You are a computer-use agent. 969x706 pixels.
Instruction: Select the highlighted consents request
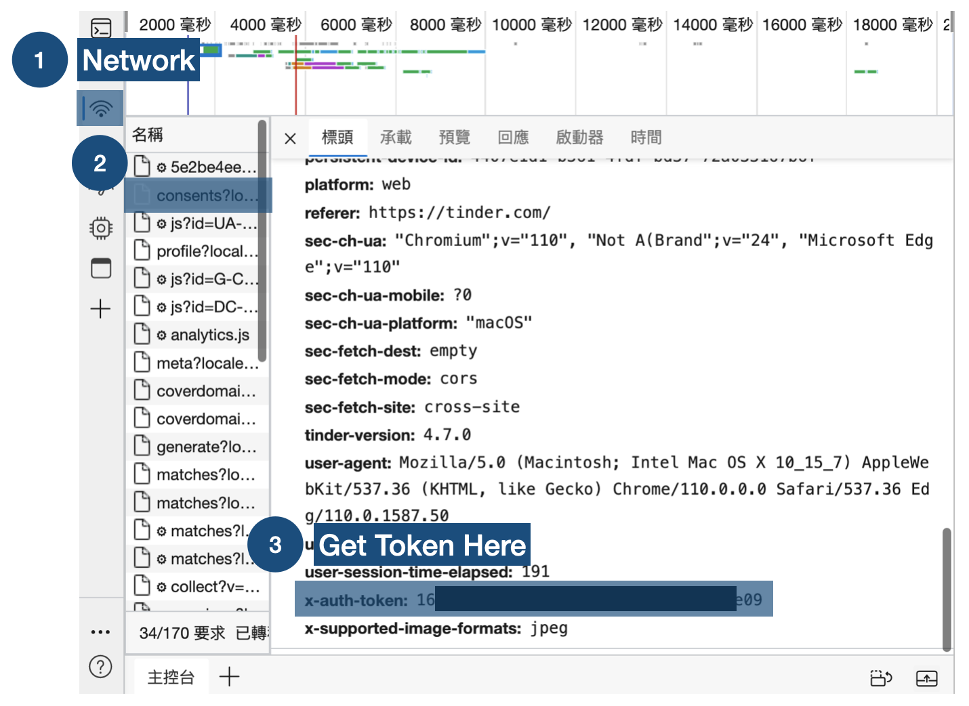click(197, 195)
